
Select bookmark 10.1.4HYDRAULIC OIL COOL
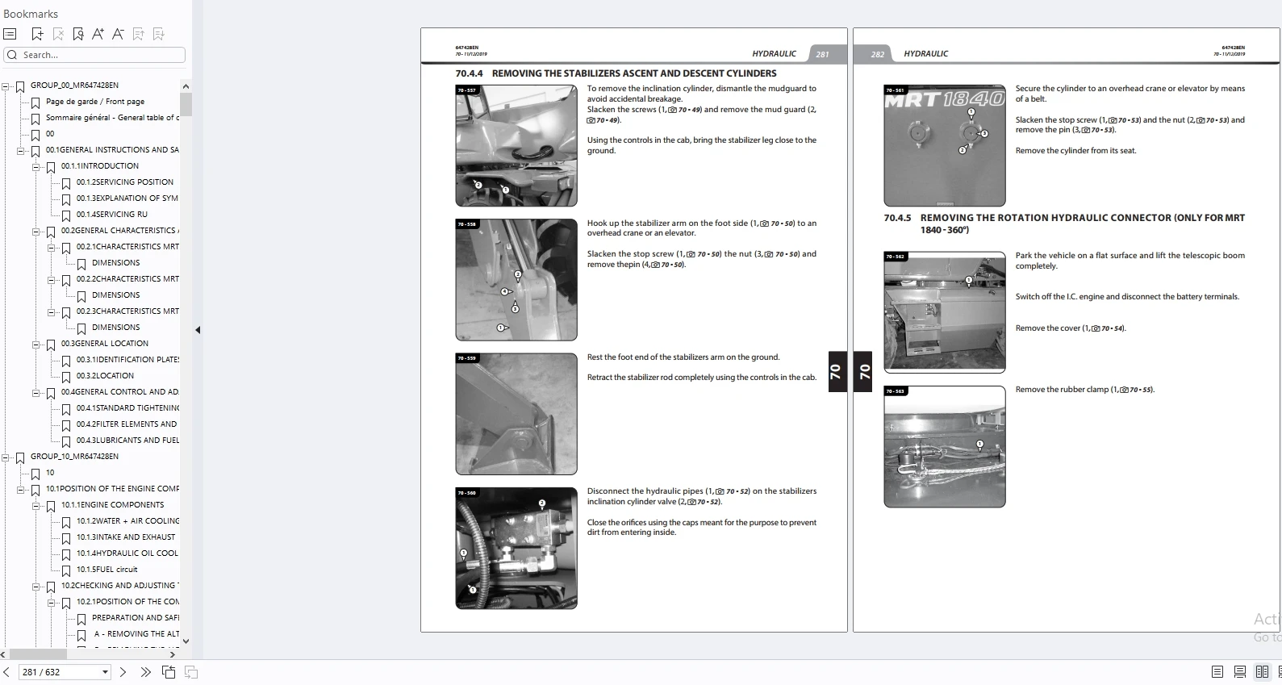tap(127, 553)
